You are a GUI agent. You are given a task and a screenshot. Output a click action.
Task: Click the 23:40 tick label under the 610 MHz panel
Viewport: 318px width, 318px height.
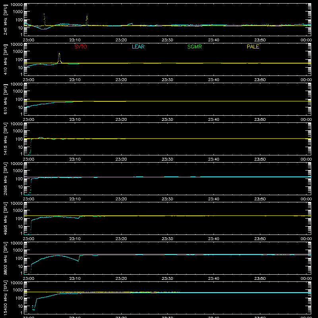(213, 120)
